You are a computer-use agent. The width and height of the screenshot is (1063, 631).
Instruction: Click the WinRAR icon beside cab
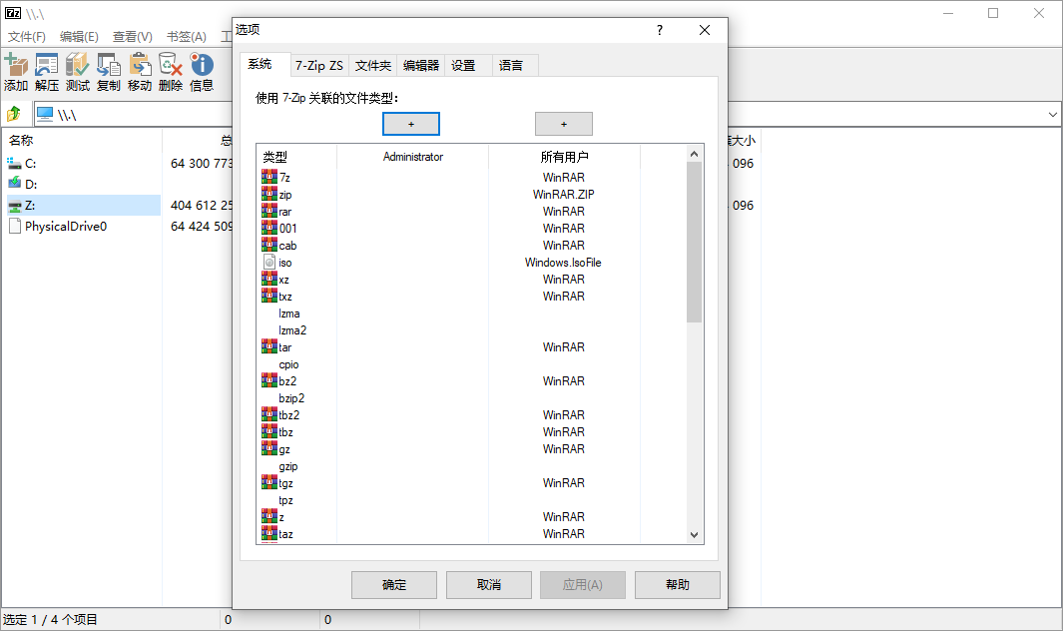pyautogui.click(x=269, y=245)
